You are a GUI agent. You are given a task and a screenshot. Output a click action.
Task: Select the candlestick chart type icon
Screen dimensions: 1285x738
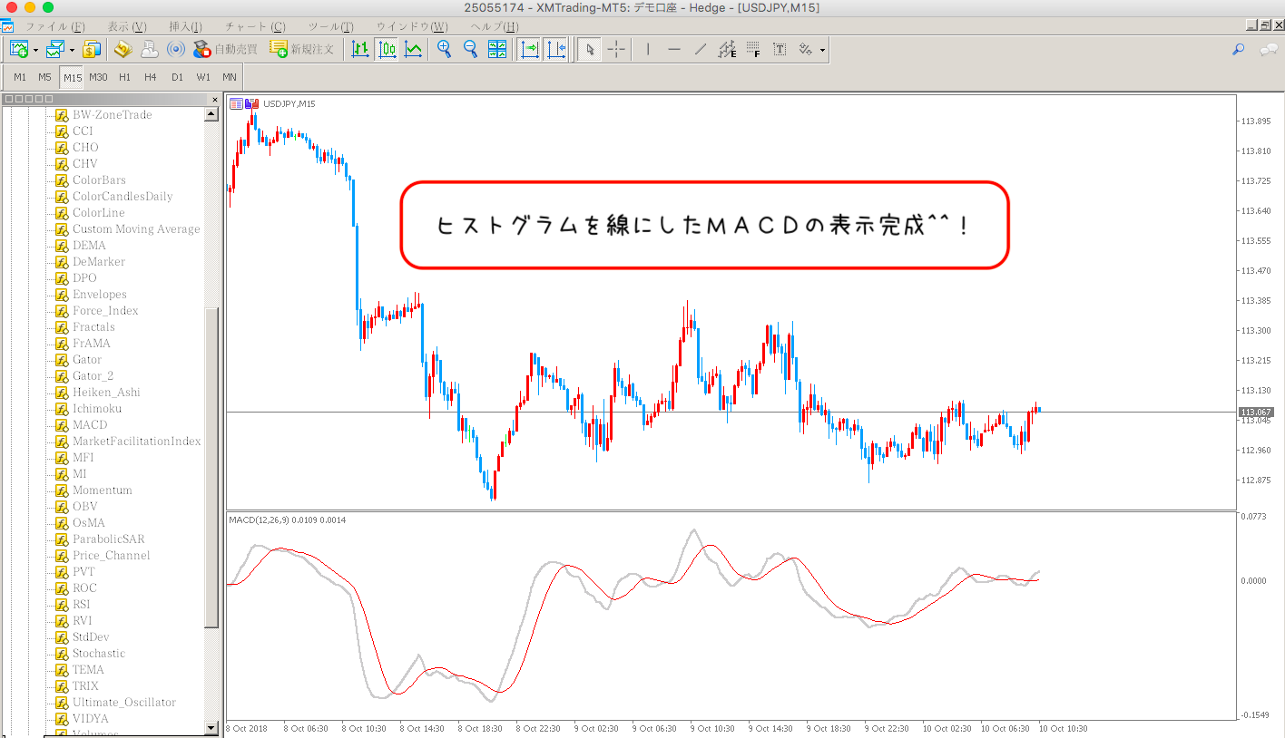[x=387, y=49]
